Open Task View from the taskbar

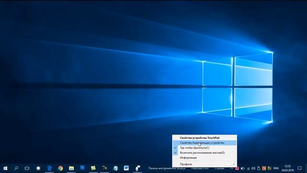(x=27, y=168)
